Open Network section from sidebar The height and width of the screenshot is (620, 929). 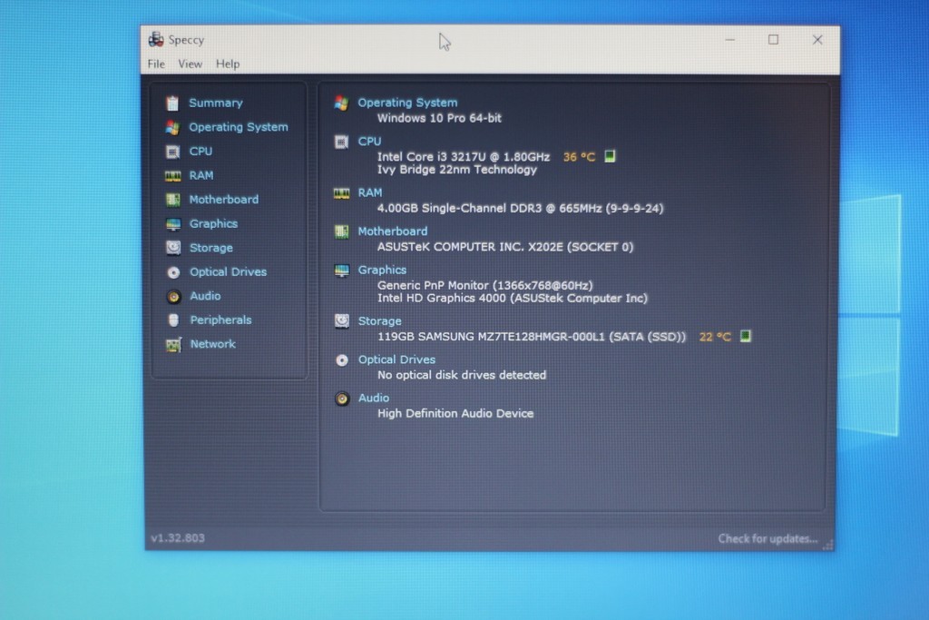tap(212, 344)
